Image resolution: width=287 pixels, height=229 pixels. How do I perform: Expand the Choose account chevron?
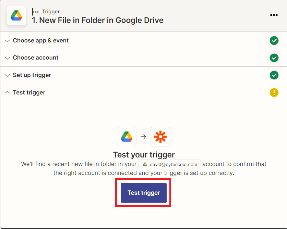[7, 58]
